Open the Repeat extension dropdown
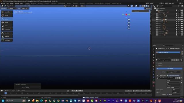The height and width of the screenshot is (103, 184). pos(174,85)
